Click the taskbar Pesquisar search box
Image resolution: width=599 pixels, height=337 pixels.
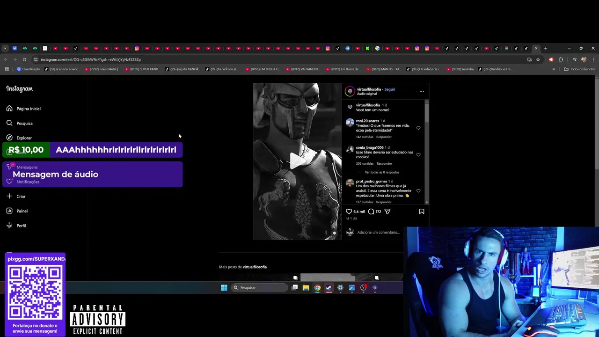coord(259,288)
